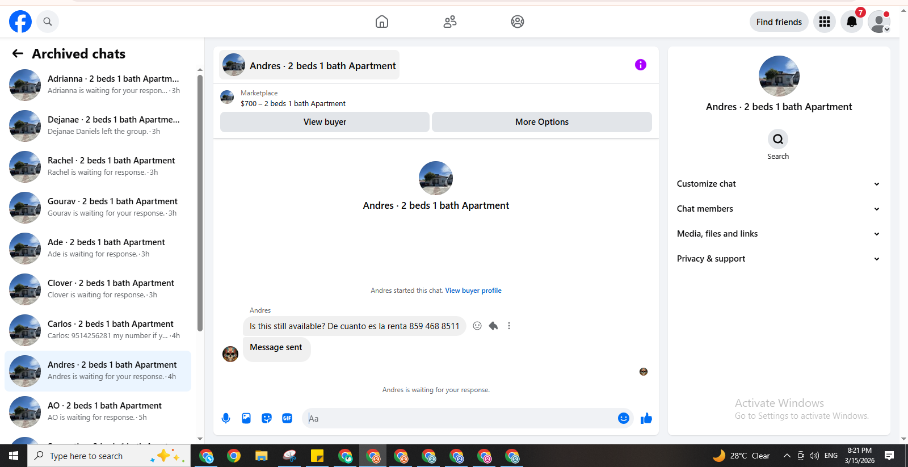Screen dimensions: 908x467
Task: Open the Groups icon in top navigation
Action: pos(518,22)
